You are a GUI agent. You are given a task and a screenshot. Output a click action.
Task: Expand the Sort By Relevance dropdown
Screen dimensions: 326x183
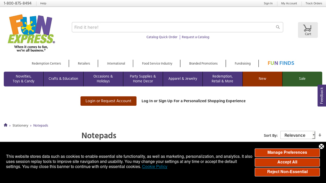click(x=297, y=135)
